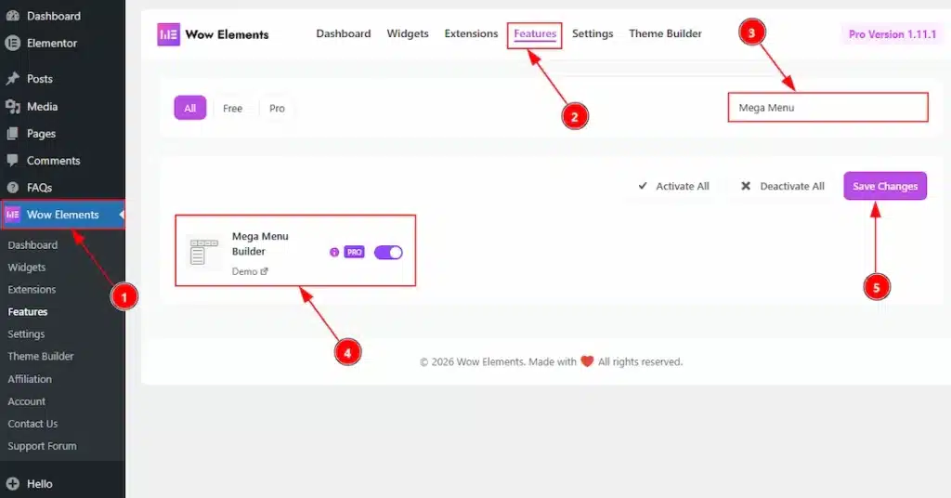Click the FAQs question mark icon

(12, 188)
